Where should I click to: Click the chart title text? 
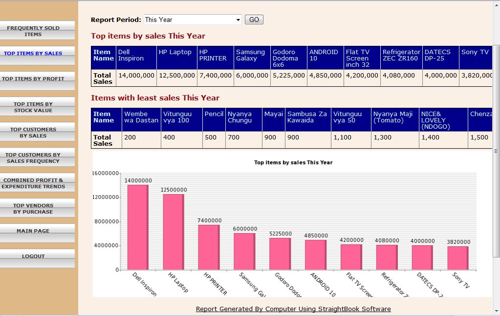pos(293,162)
